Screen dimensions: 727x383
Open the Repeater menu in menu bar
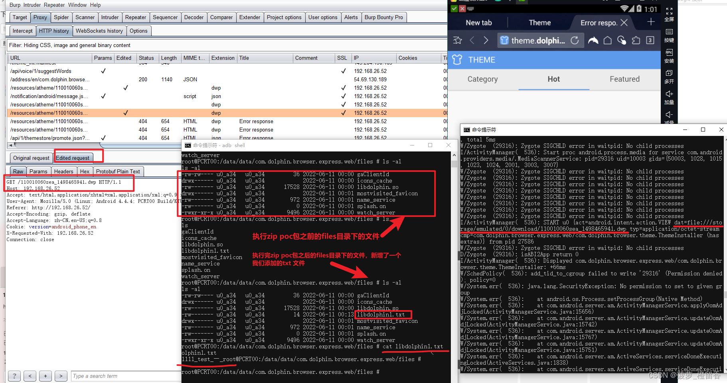pos(54,5)
